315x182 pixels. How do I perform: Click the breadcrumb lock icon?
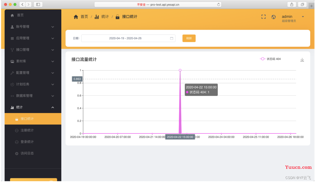(117, 17)
